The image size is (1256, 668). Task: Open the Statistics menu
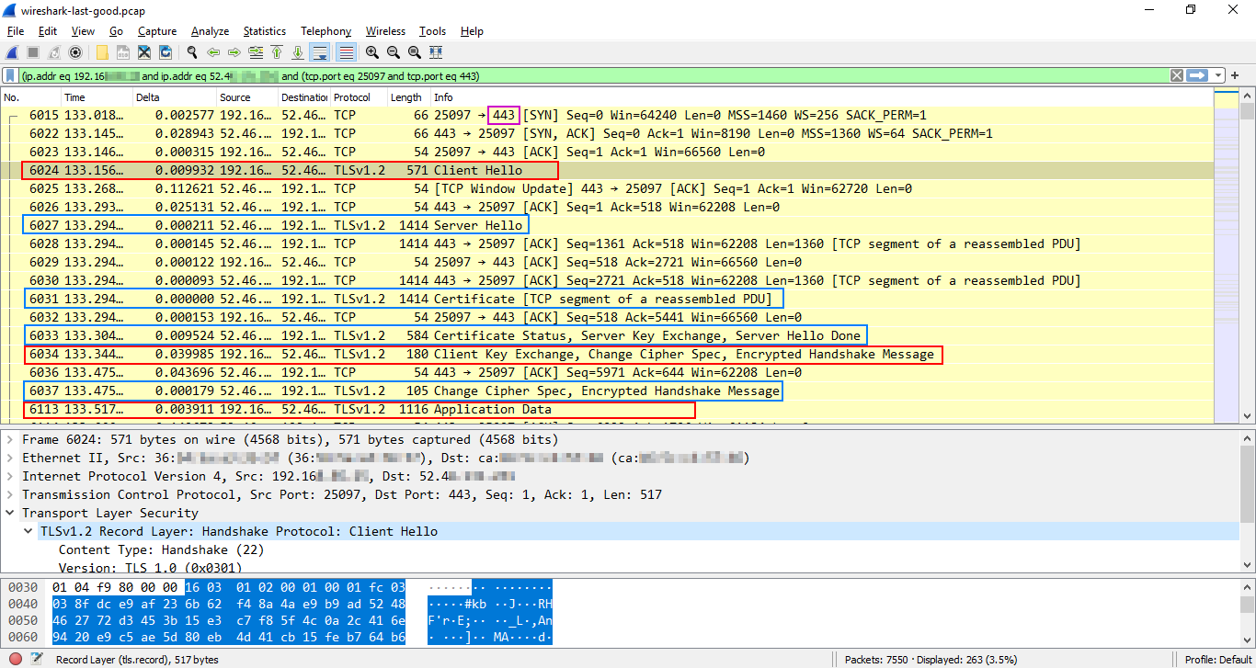[x=264, y=31]
